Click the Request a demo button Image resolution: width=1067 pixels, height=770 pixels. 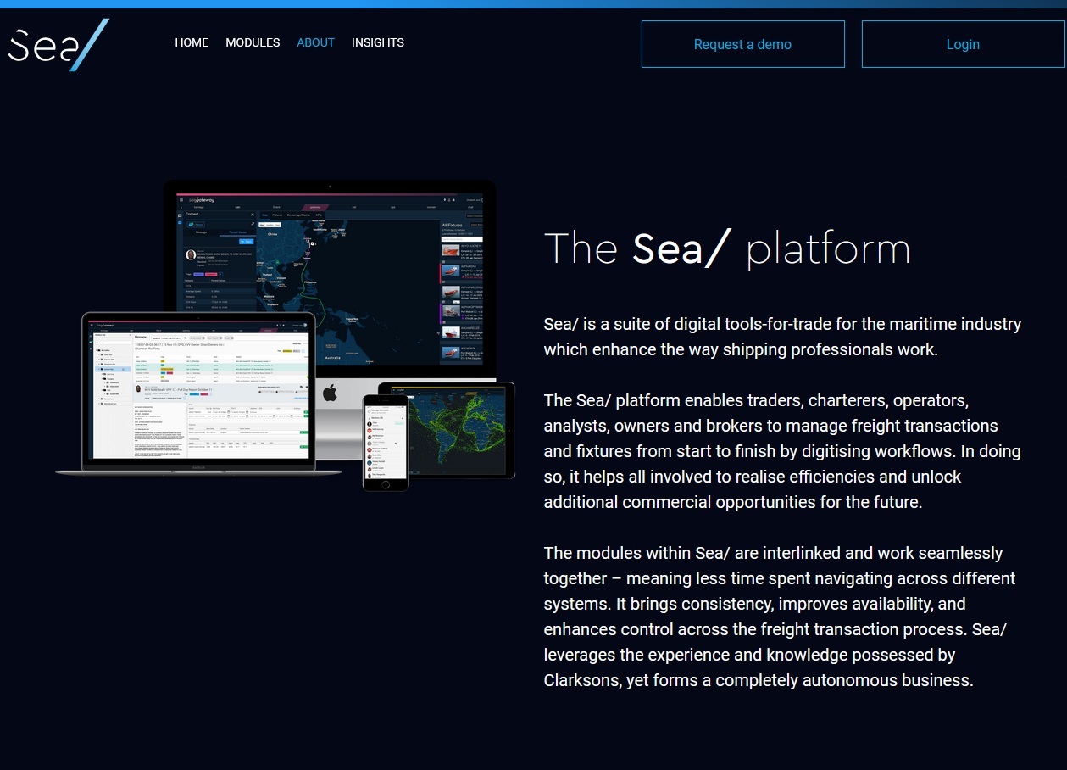pos(742,44)
